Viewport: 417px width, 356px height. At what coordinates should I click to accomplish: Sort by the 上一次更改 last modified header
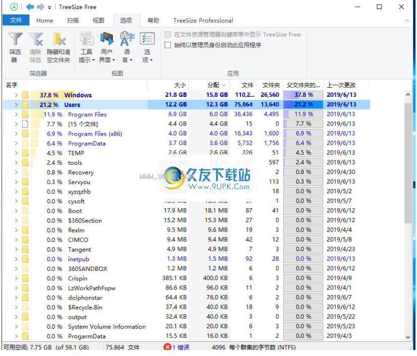(x=346, y=85)
